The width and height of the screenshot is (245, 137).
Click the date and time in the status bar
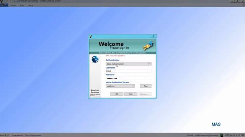click(x=234, y=135)
